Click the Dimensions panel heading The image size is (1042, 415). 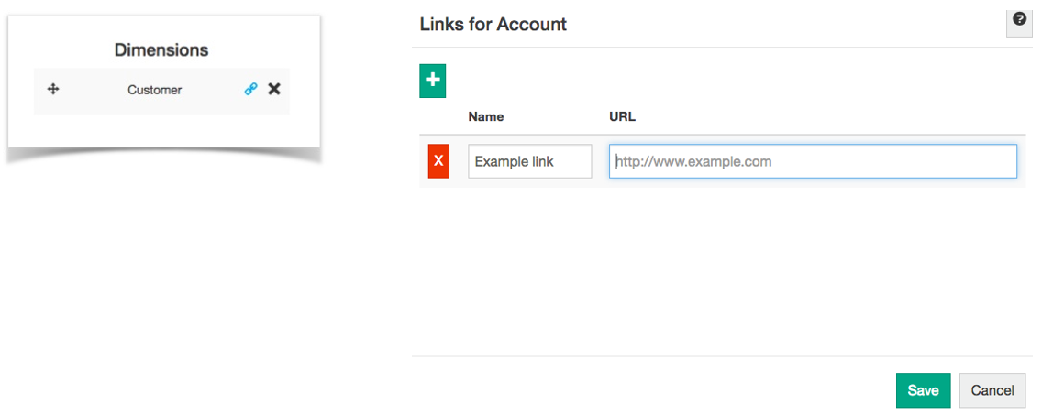point(161,49)
